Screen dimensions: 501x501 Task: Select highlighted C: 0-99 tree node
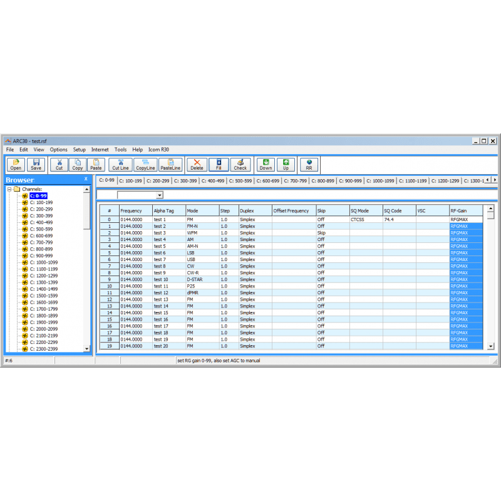tap(38, 196)
